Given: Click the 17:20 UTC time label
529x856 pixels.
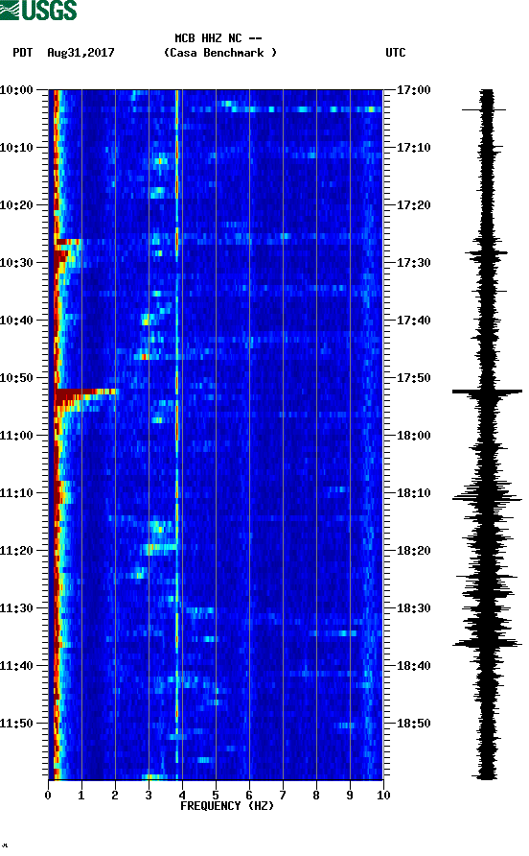Looking at the screenshot, I should pos(413,205).
